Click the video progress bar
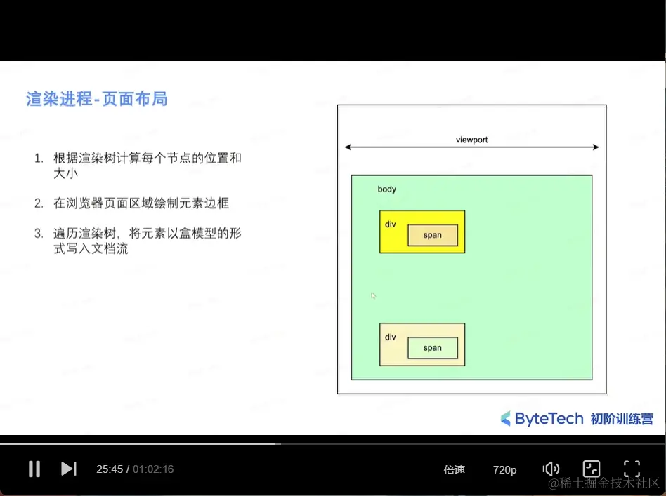Screen dimensions: 666x496 [x=333, y=443]
